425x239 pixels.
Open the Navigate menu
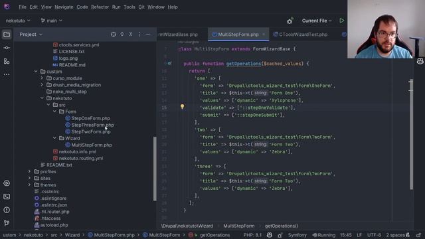[x=64, y=7]
